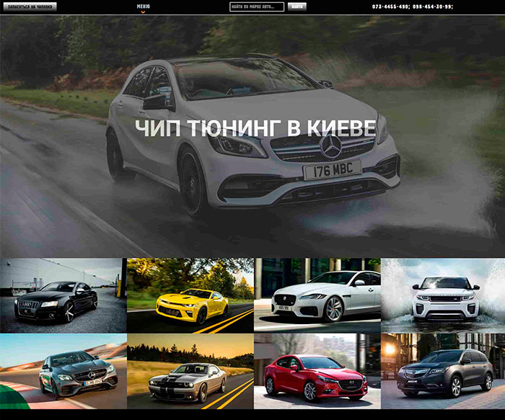
Task: Open the black Audi sedan thumbnail
Action: click(63, 295)
